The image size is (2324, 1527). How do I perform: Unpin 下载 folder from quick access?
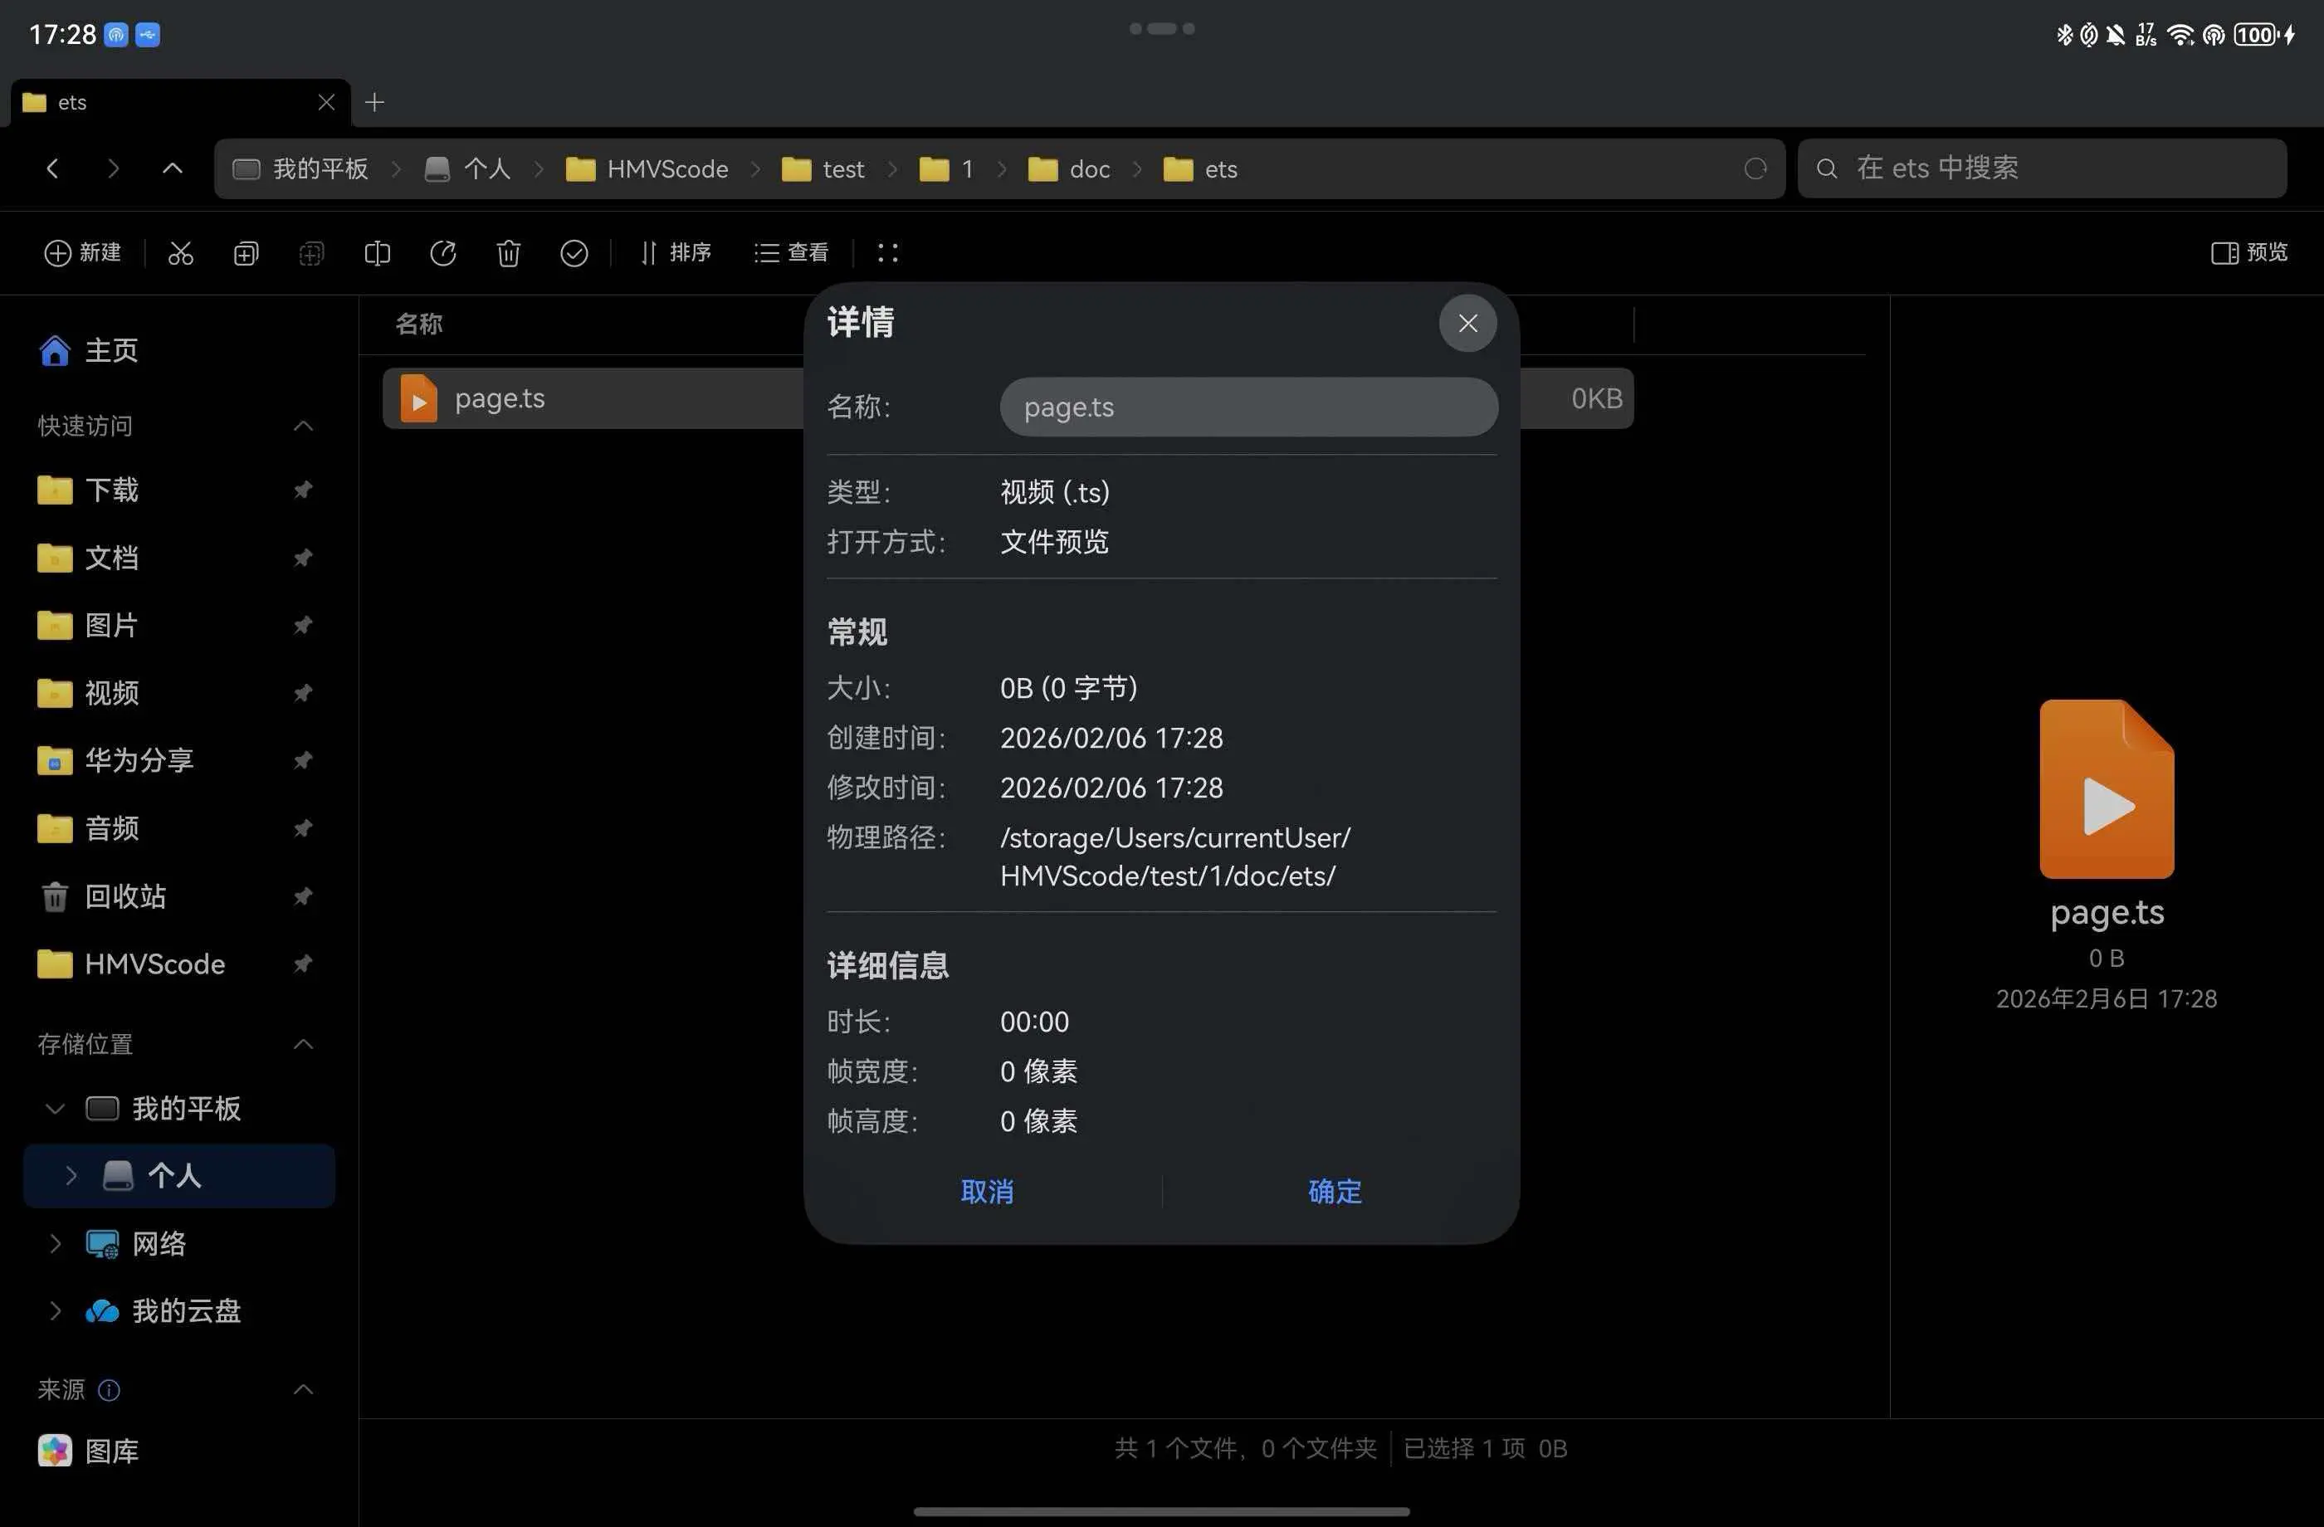[303, 490]
